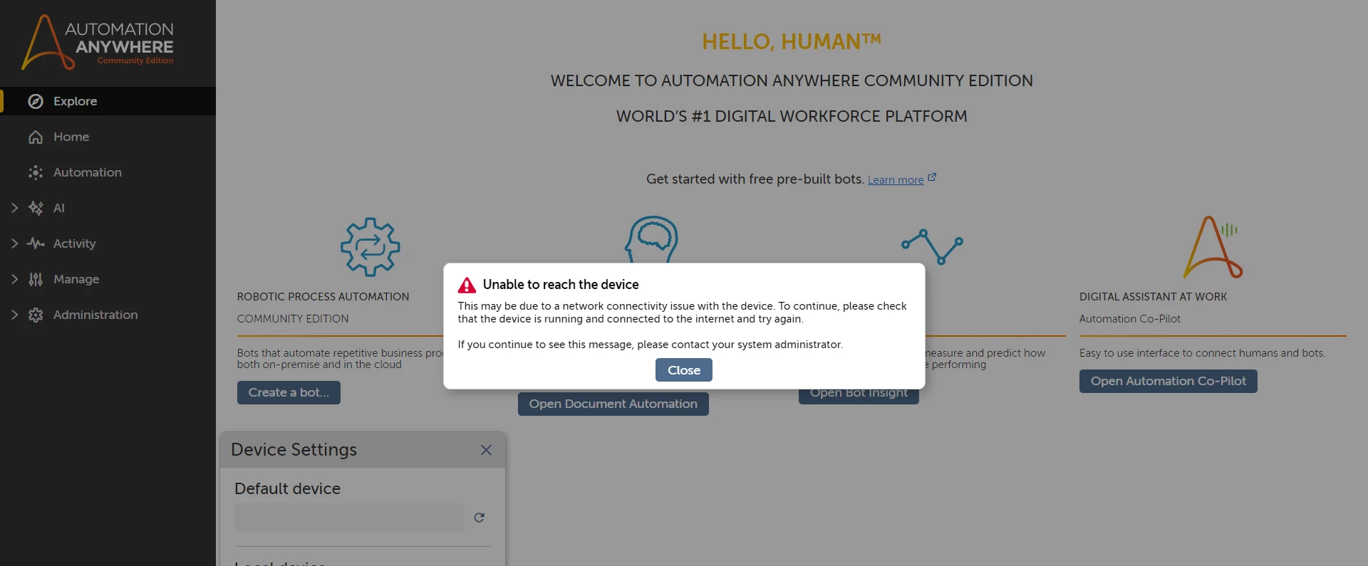Refresh the default device list

[480, 518]
